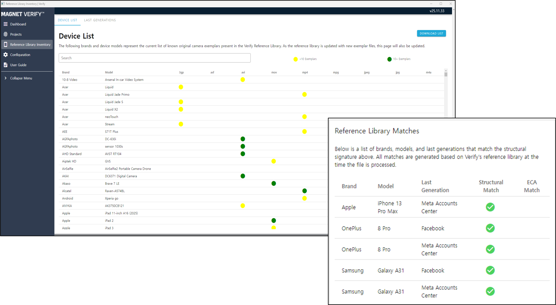Click the Alcatel brand cell
The image size is (556, 305).
(x=67, y=191)
